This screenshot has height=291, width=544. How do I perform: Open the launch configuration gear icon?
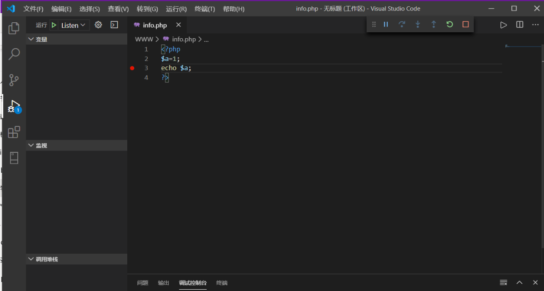point(98,25)
